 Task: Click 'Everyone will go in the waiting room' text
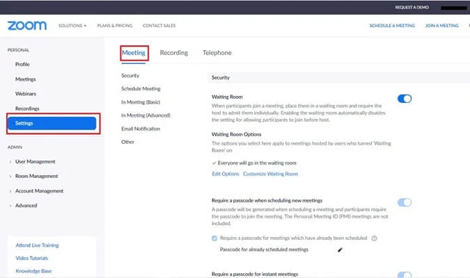257,163
